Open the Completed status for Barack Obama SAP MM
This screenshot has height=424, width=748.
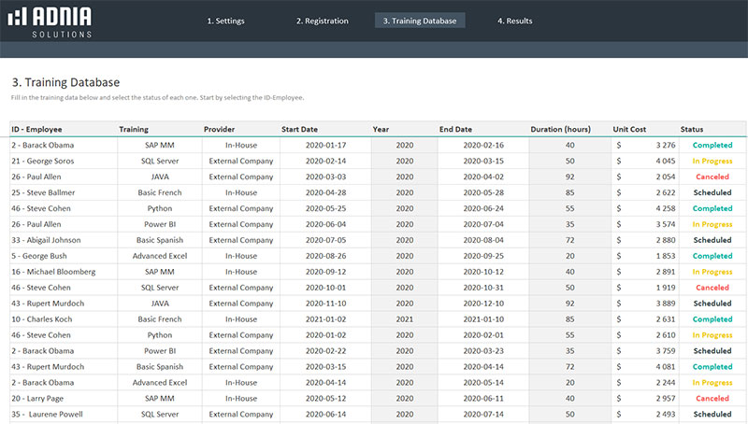(712, 145)
